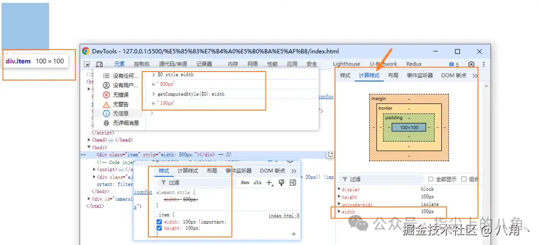Expand the computed width property
The height and width of the screenshot is (245, 541).
pos(339,211)
